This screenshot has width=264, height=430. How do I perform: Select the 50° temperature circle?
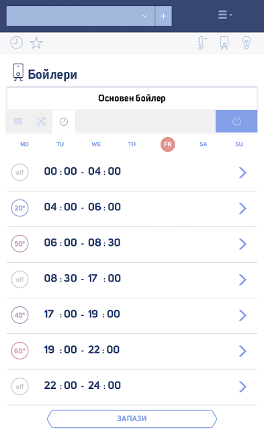19,243
